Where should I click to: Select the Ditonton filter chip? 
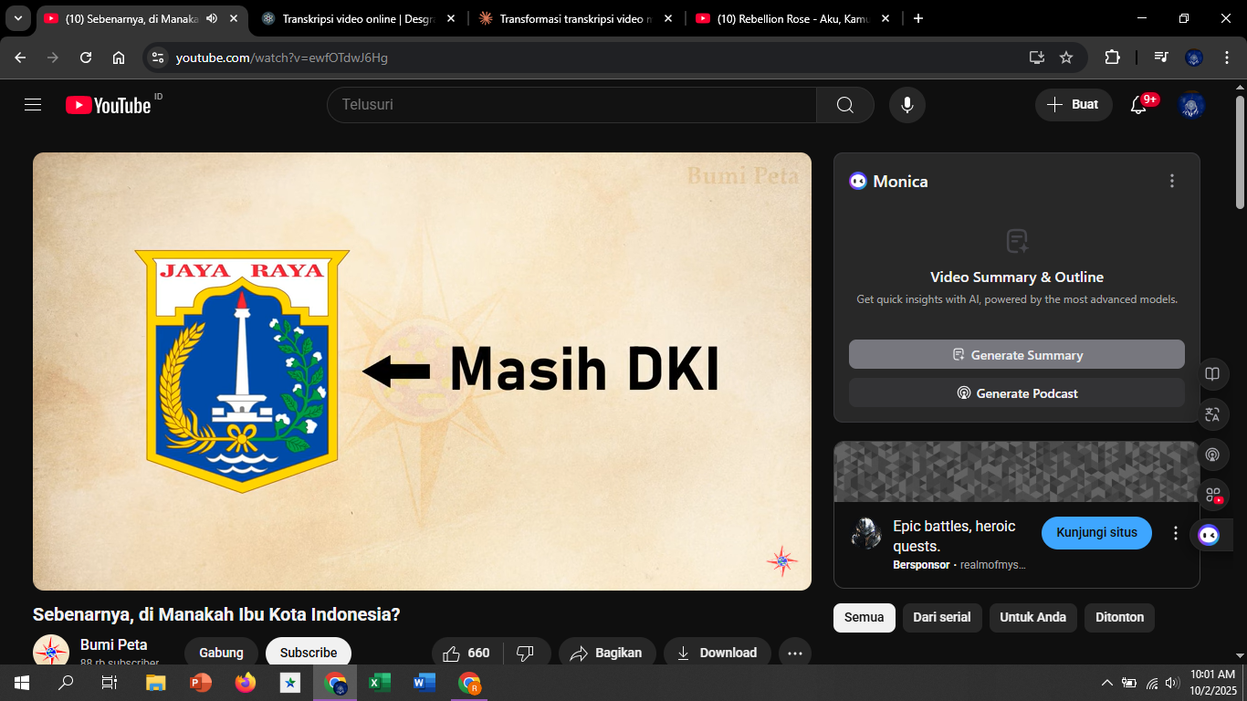1120,617
